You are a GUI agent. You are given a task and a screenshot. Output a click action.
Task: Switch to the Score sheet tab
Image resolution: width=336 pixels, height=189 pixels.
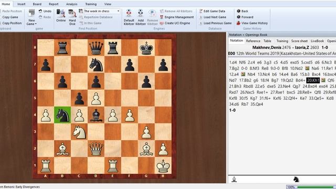[x=299, y=41]
